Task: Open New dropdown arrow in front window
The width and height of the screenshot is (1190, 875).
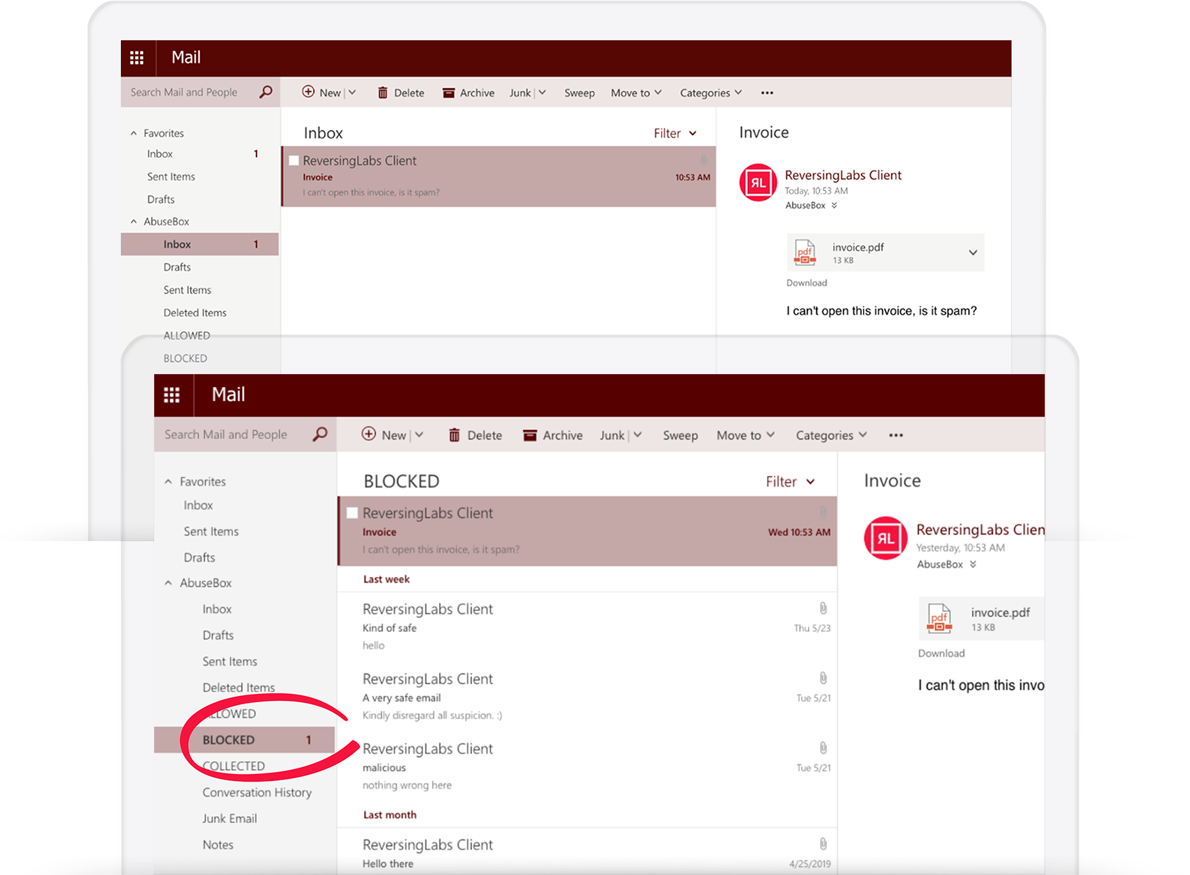Action: click(419, 435)
